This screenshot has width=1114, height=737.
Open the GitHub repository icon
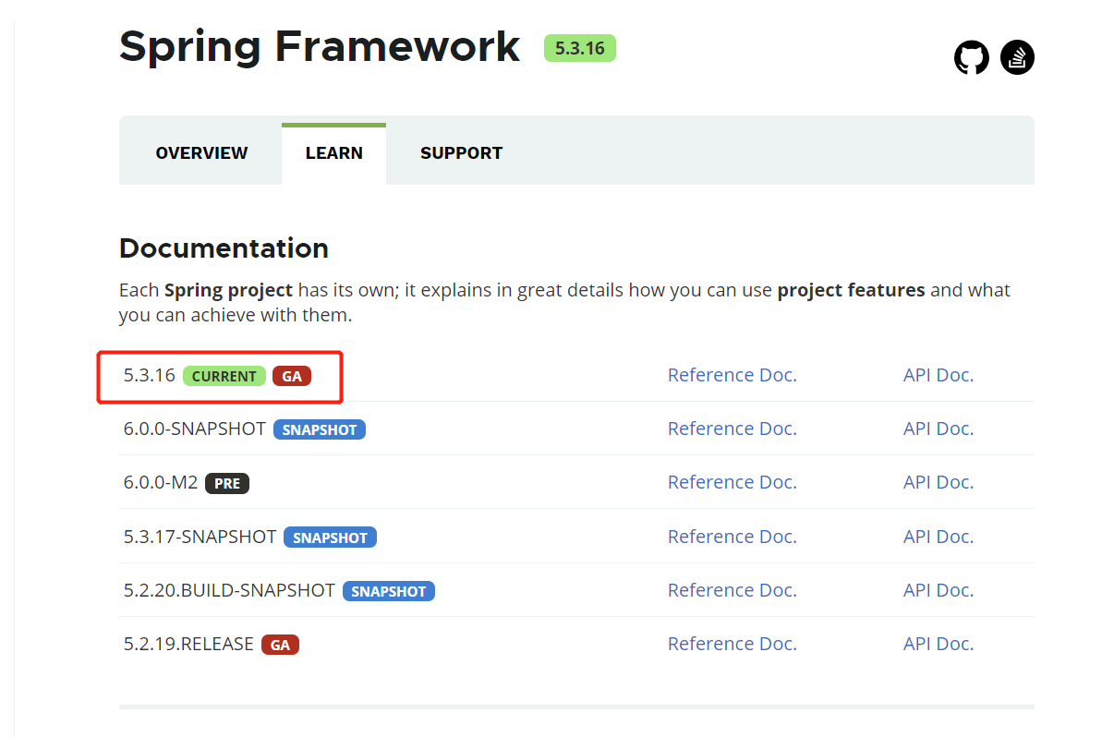click(971, 58)
